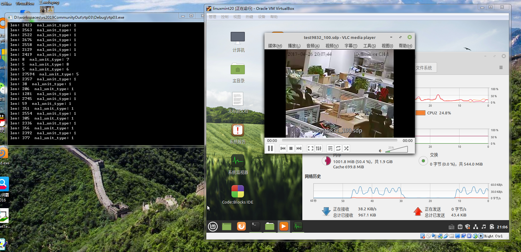Select the 系统监视器 desktop icon

pos(238,165)
